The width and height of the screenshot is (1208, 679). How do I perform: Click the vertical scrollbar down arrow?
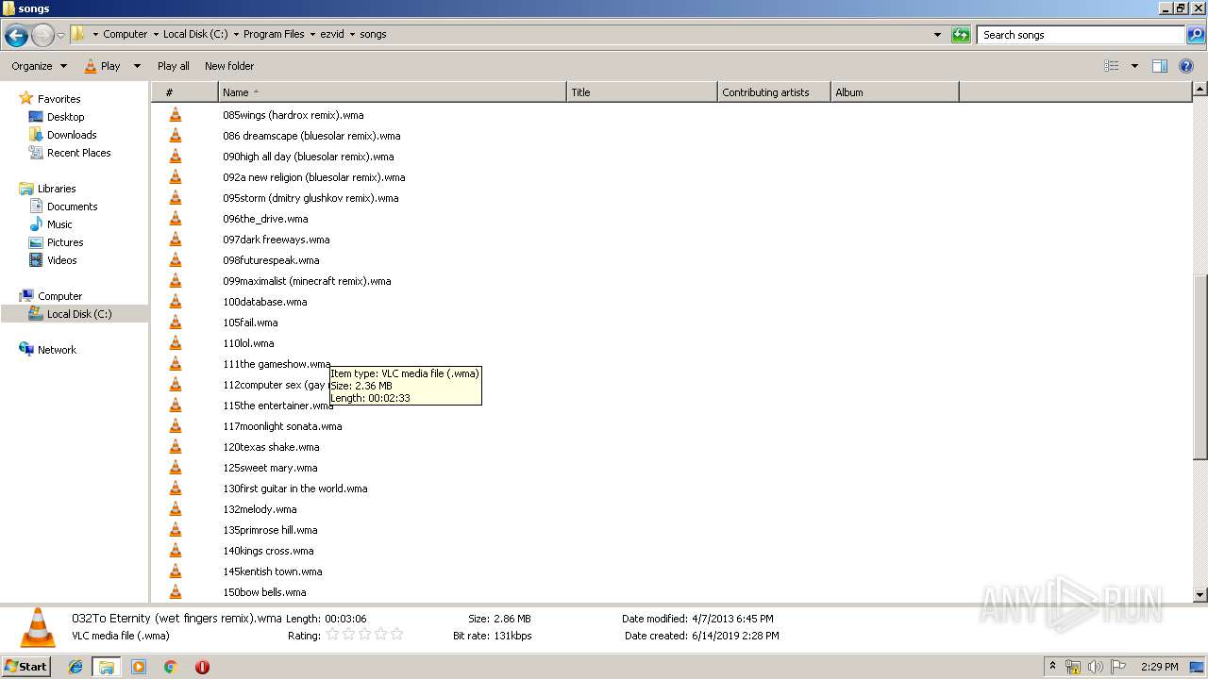coord(1200,595)
